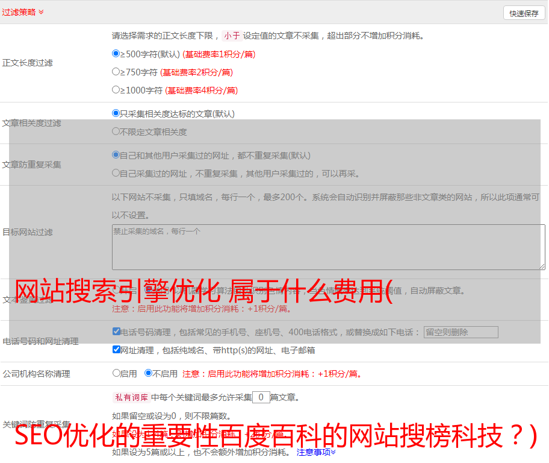Toggle the 网址清理 checkbox
This screenshot has height=463, width=549.
click(x=116, y=350)
